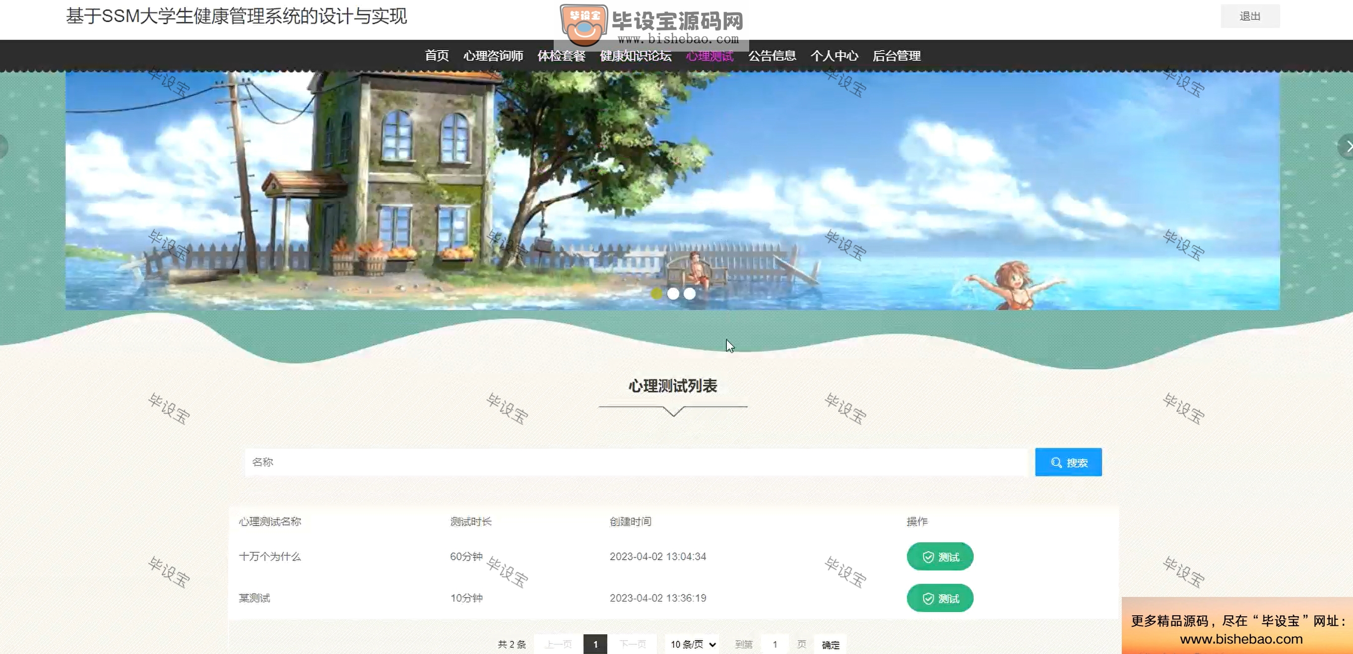Click the banner image of the seaside house
The width and height of the screenshot is (1353, 654).
(x=672, y=190)
